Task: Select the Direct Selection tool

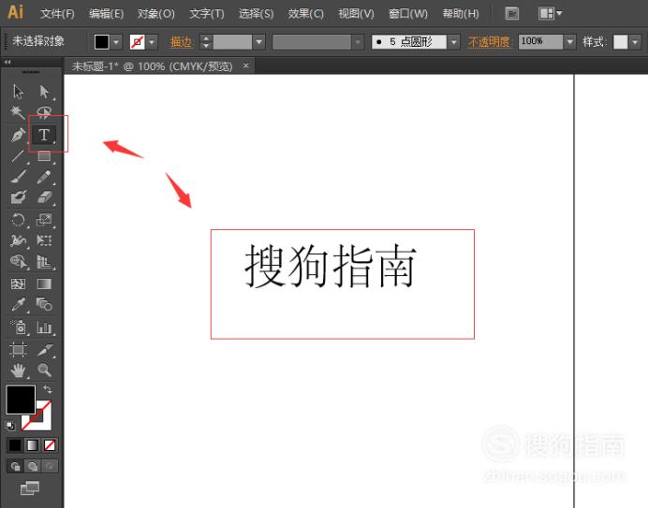Action: point(44,92)
